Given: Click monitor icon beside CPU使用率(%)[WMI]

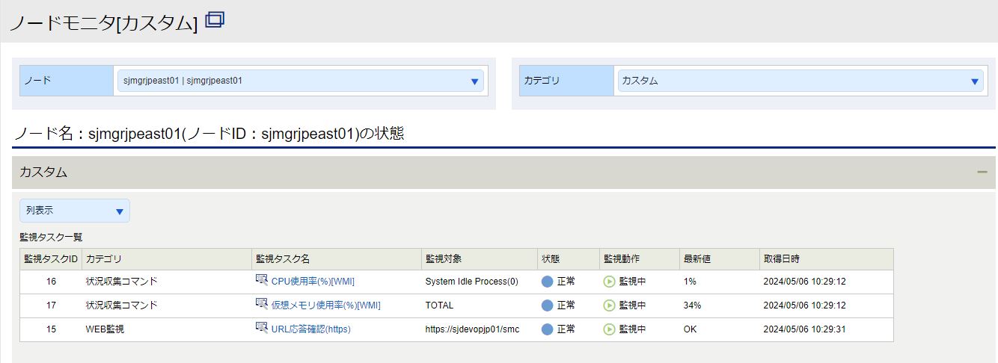Looking at the screenshot, I should click(x=261, y=281).
